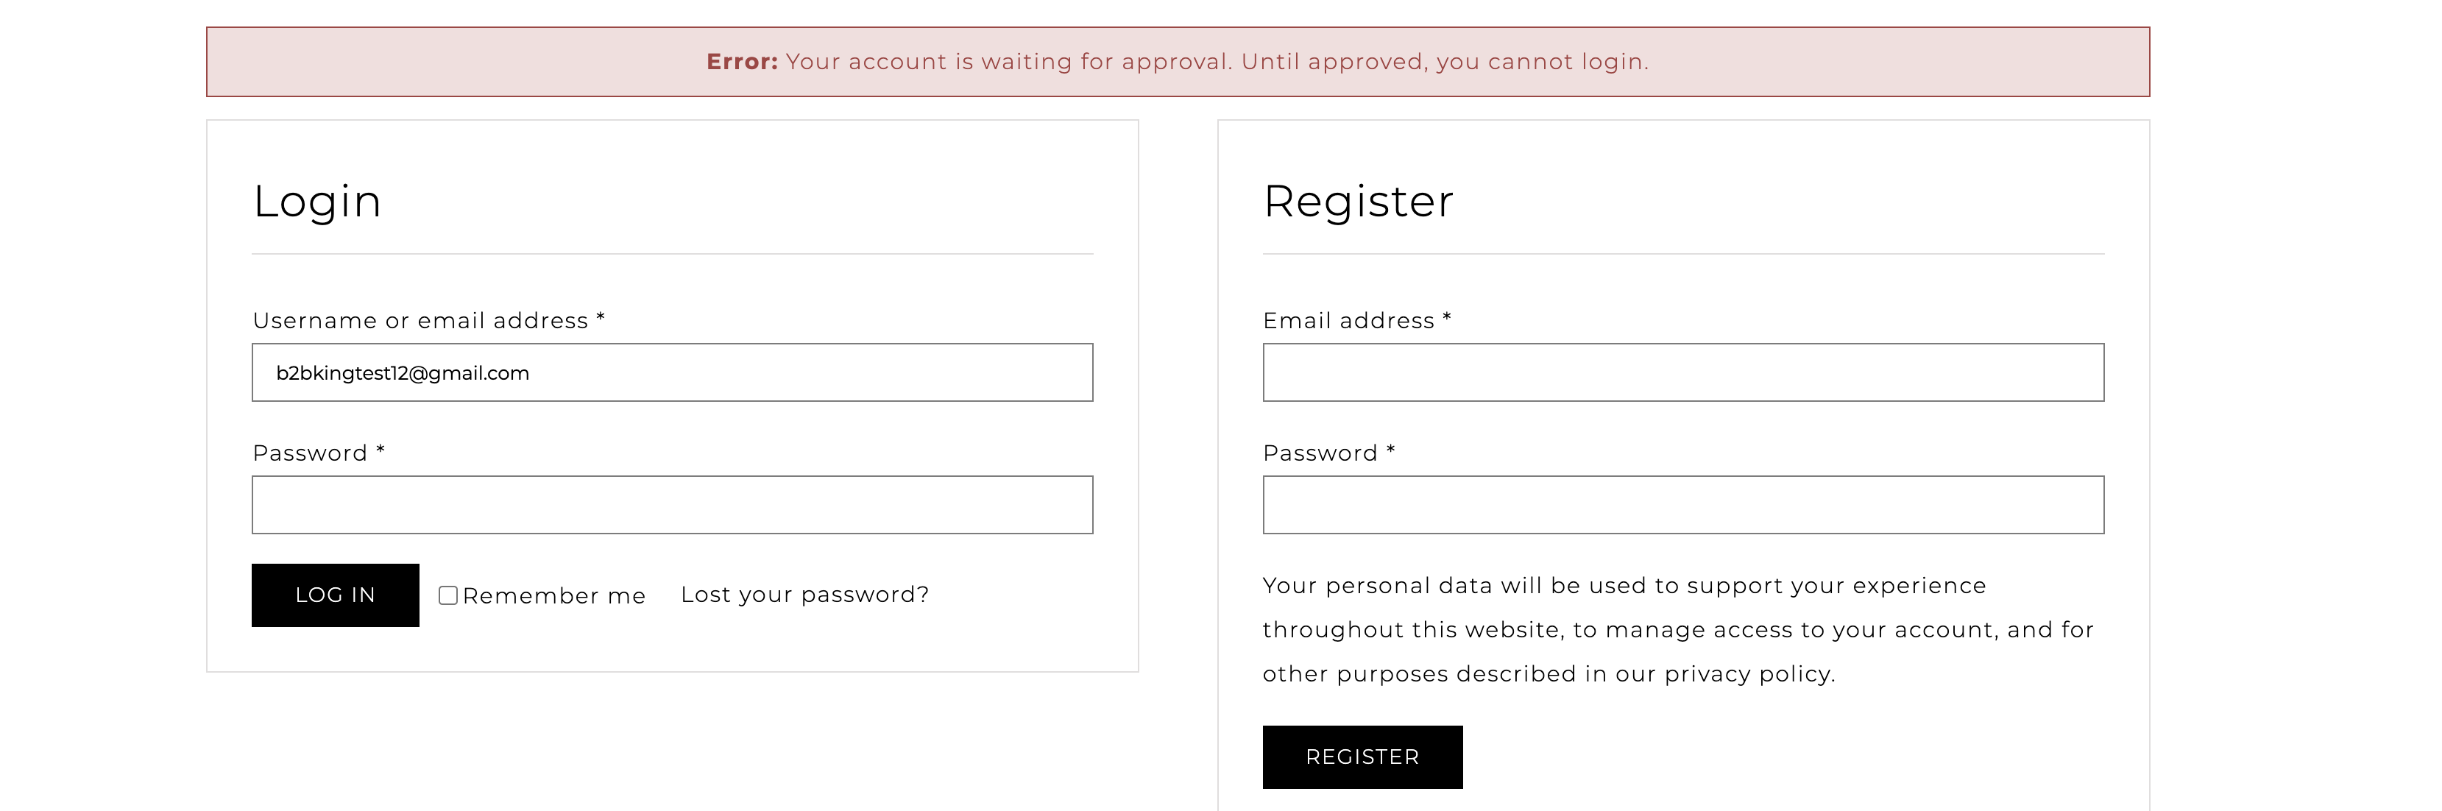Click the divider line under Register heading
2442x811 pixels.
[x=1682, y=254]
